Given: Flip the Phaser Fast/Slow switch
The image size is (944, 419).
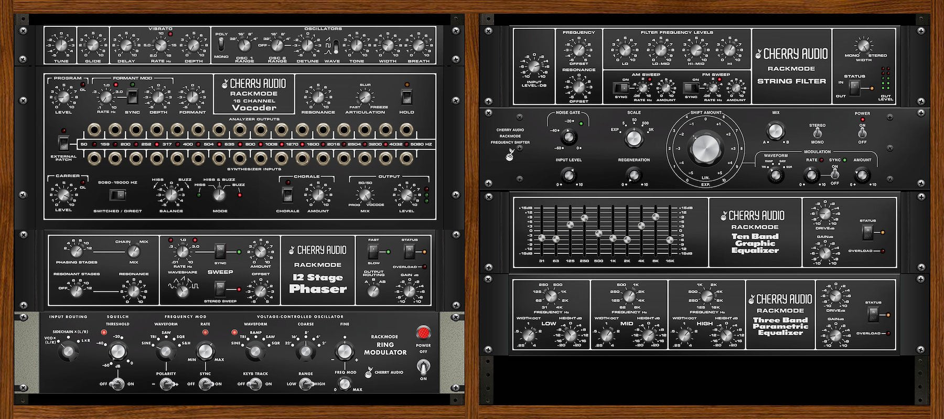Looking at the screenshot, I should [x=373, y=252].
